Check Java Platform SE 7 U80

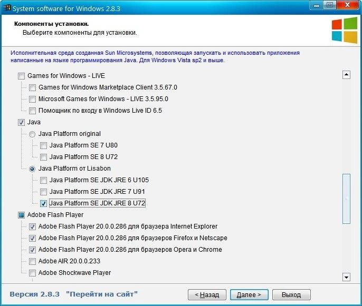[x=43, y=145]
